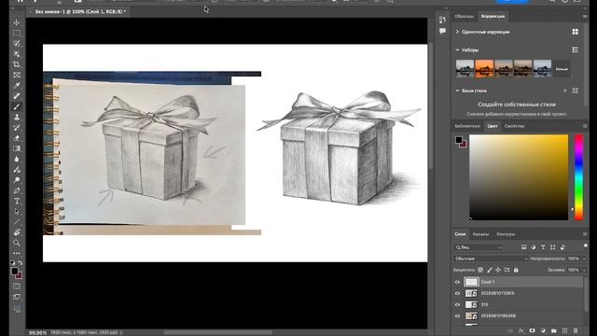The image size is (597, 336).
Task: Collapse the Наборы section
Action: point(458,49)
